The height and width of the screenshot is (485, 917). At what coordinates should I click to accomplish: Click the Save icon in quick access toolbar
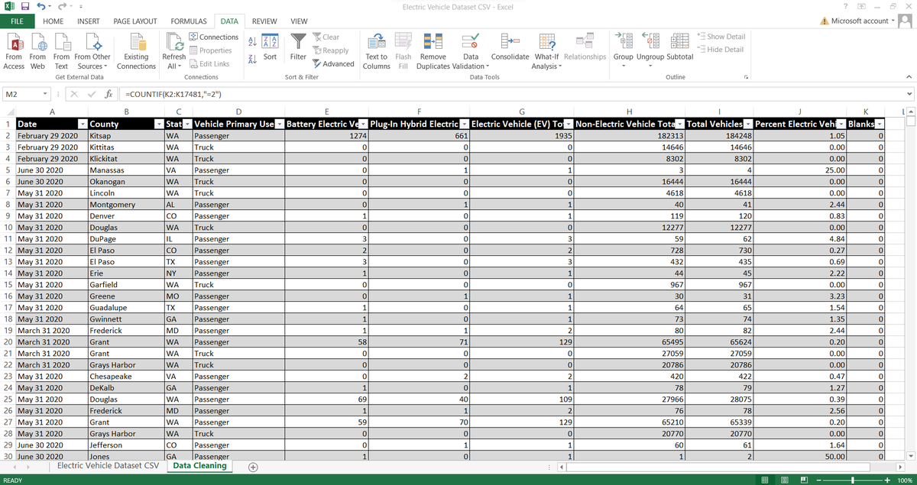[x=24, y=7]
